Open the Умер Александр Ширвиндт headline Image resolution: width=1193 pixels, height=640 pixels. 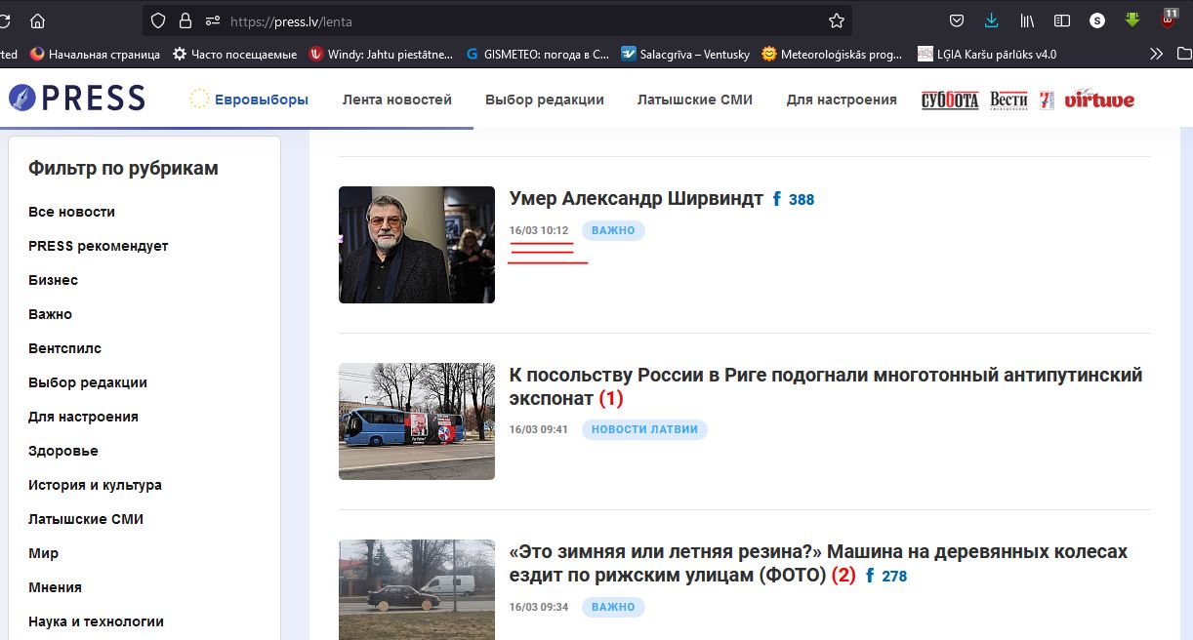(x=637, y=199)
